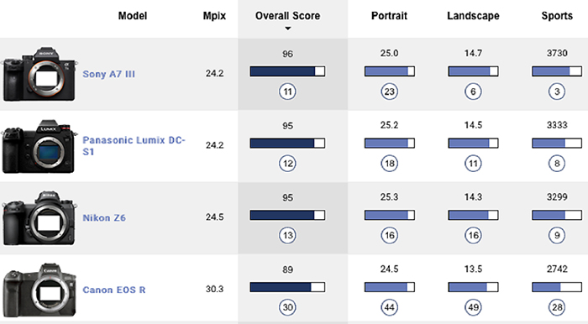Click Canon's landscape rank 49 badge
The image size is (588, 324).
[x=473, y=307]
